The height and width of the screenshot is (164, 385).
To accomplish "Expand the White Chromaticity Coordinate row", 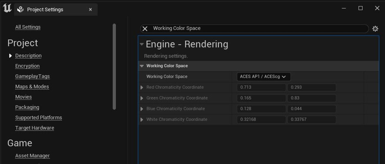I will click(x=142, y=119).
